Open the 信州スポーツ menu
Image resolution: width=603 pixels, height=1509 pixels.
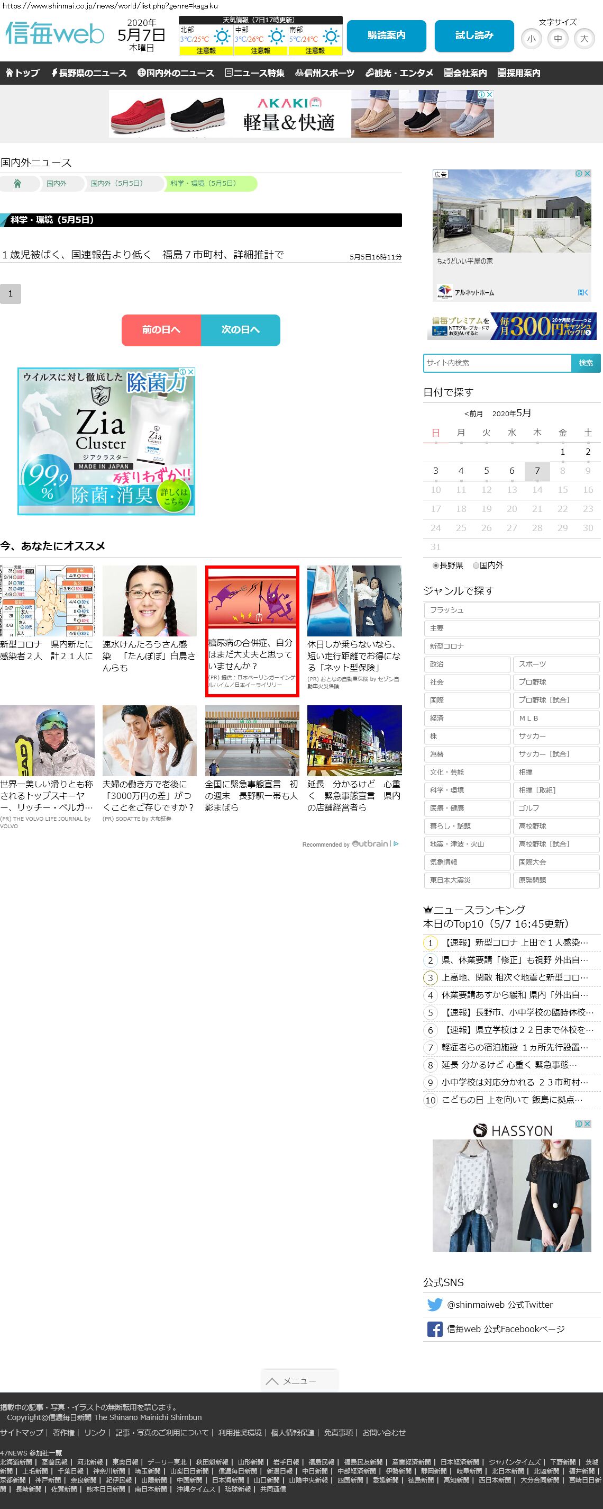[x=325, y=73]
